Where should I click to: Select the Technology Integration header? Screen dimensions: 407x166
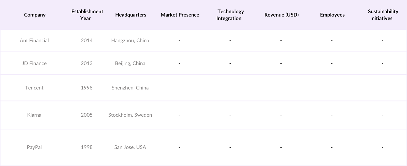click(x=230, y=15)
